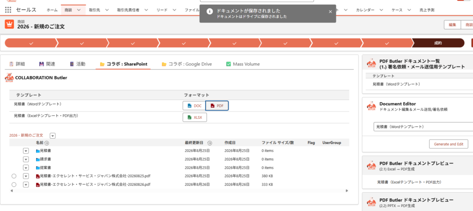This screenshot has height=211, width=473.
Task: Click the 作成日 column header
Action: 230,143
